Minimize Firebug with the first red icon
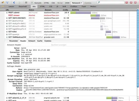Screen dimensions: 139x101 (127, 2)
